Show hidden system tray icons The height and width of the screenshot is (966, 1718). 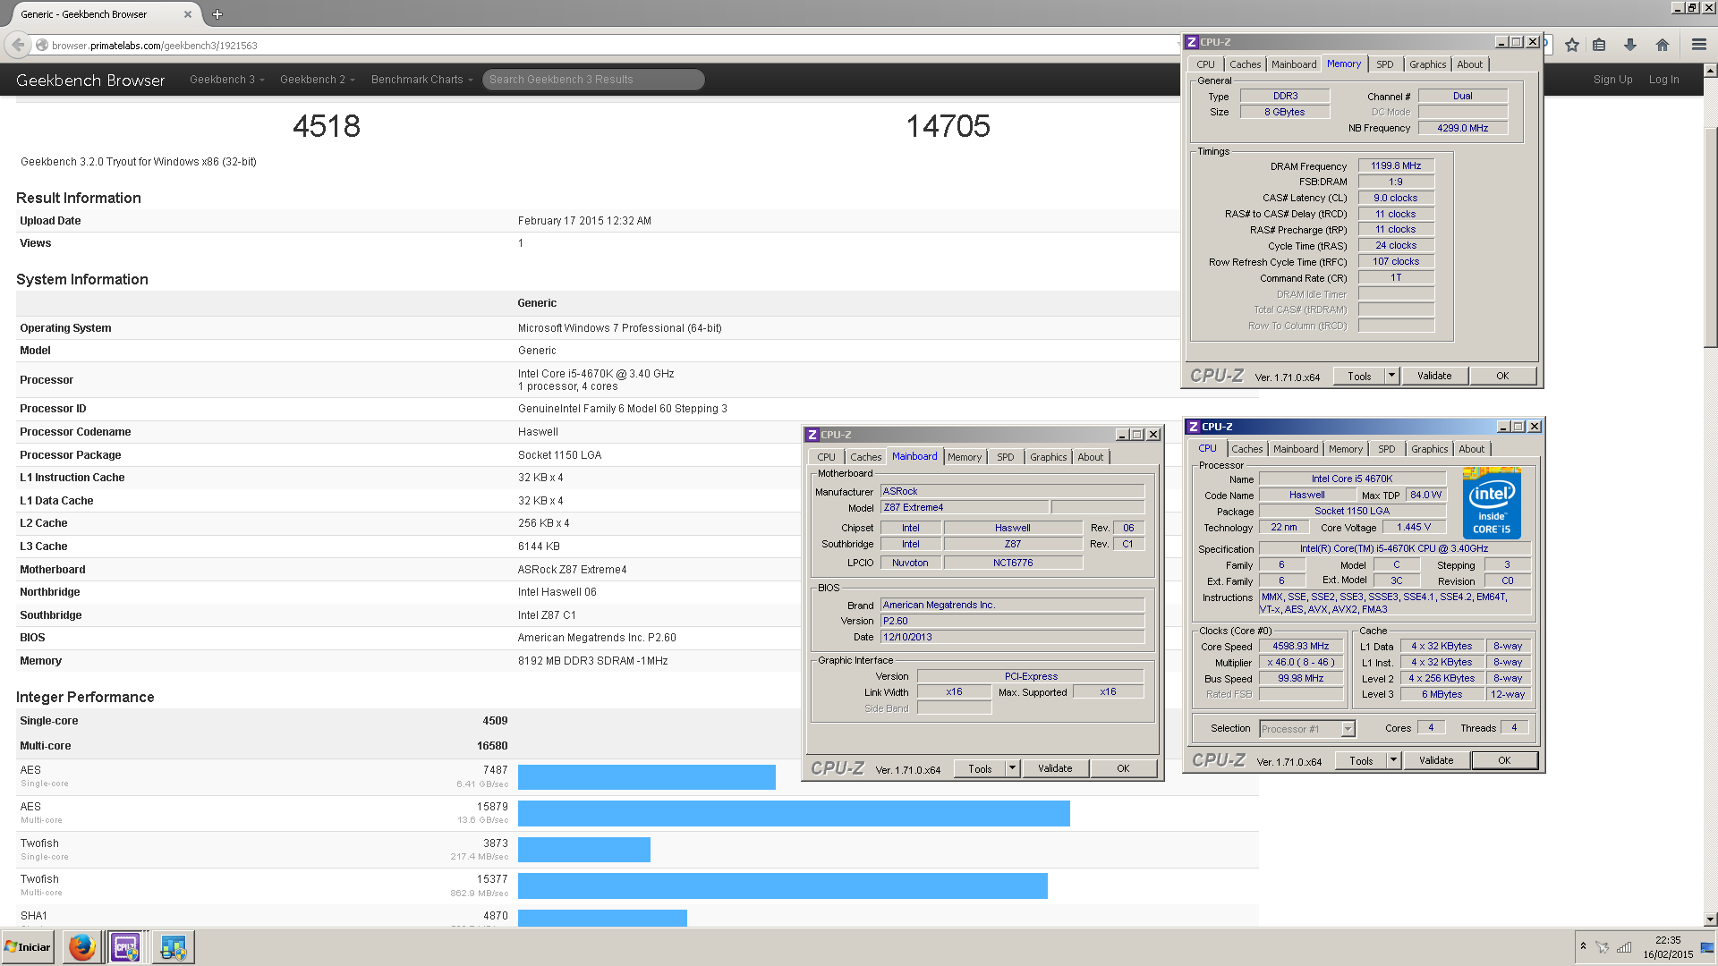pyautogui.click(x=1583, y=946)
